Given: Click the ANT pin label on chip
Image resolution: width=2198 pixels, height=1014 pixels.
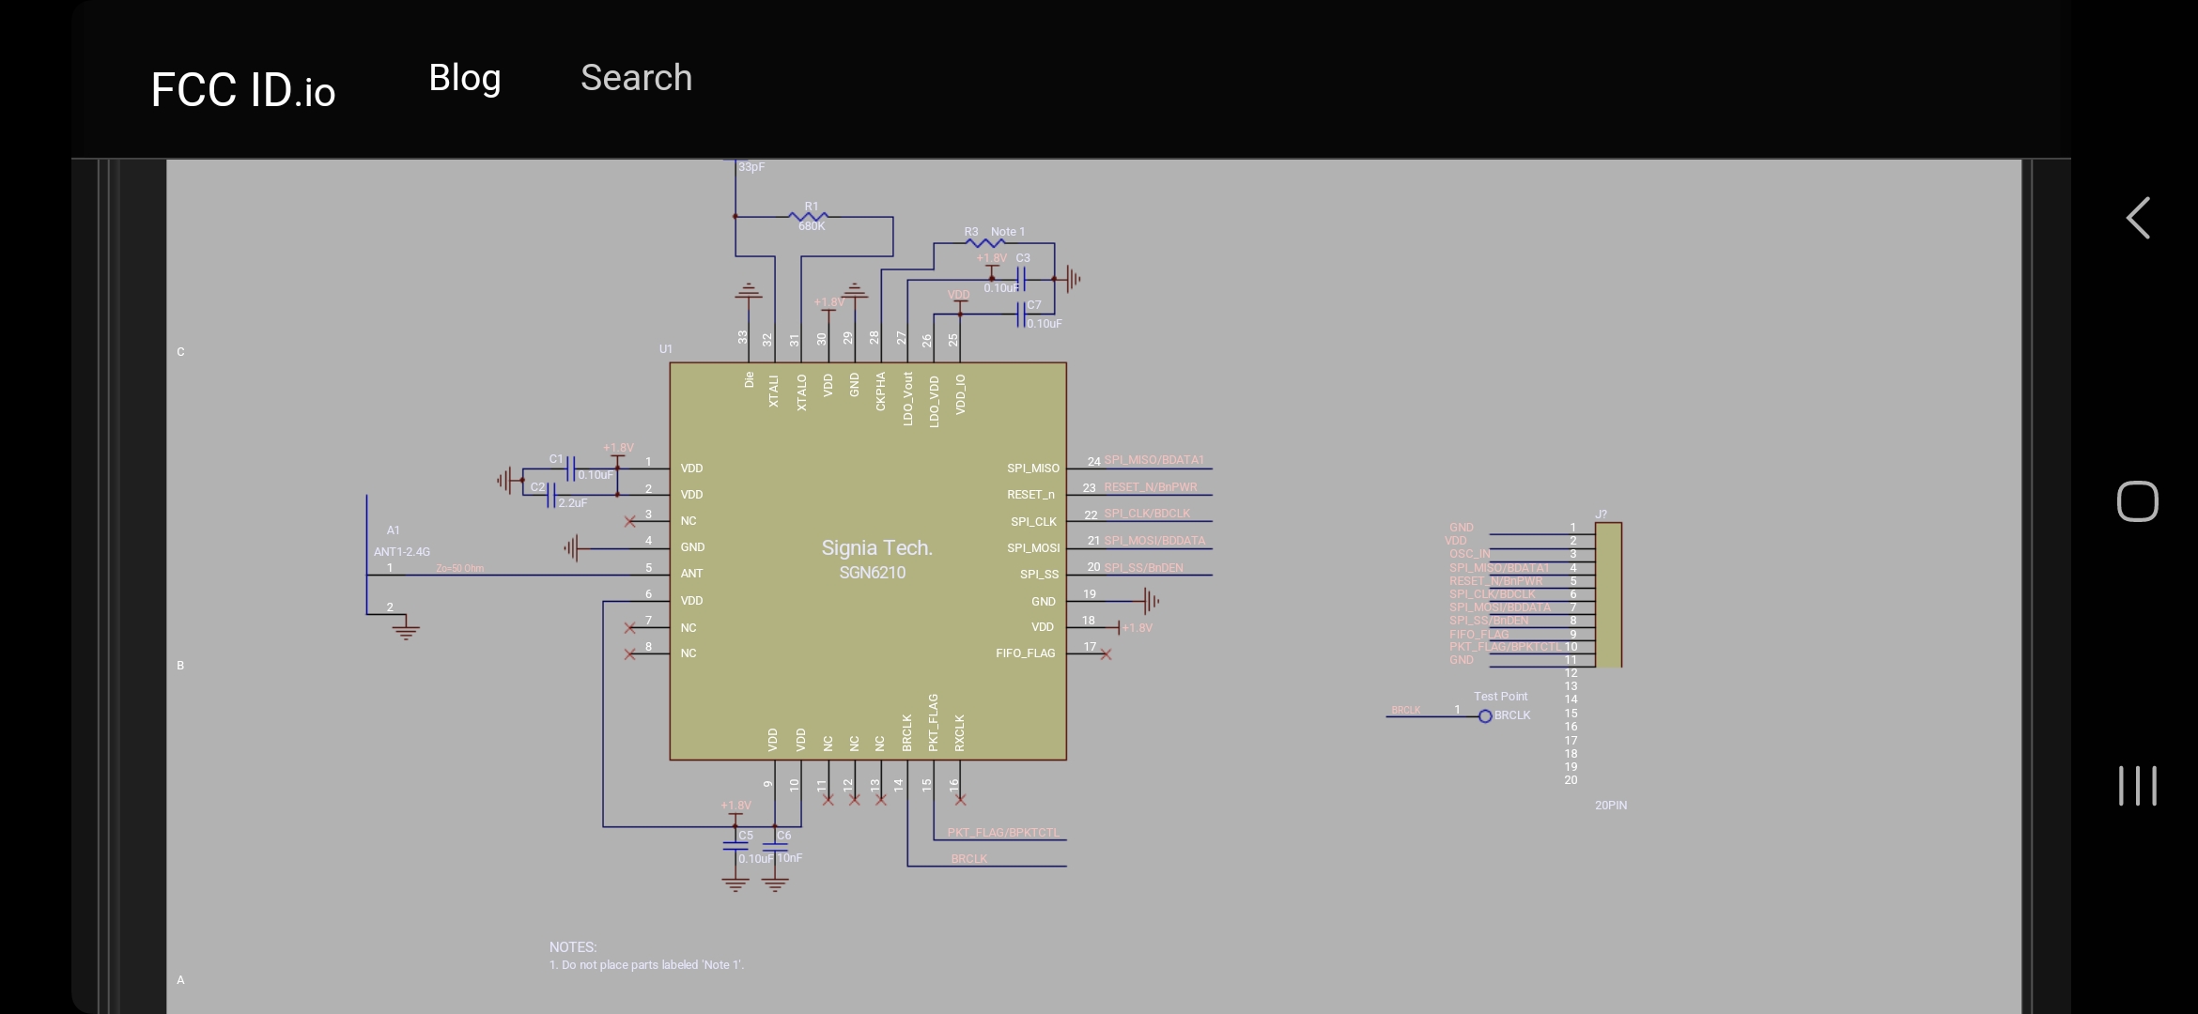Looking at the screenshot, I should pos(691,574).
